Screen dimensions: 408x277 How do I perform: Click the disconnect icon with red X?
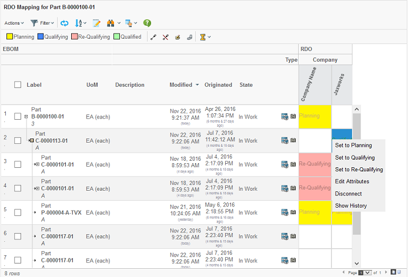pyautogui.click(x=165, y=36)
